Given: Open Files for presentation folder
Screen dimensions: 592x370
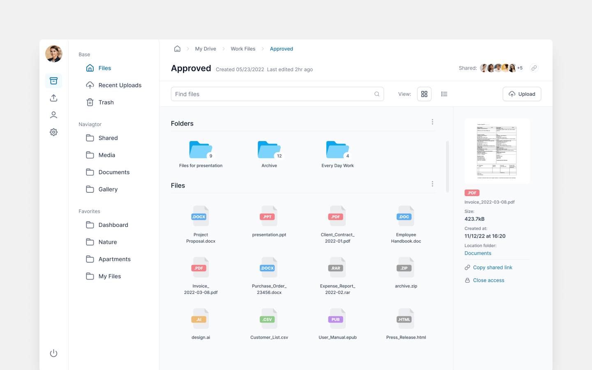Looking at the screenshot, I should tap(201, 154).
